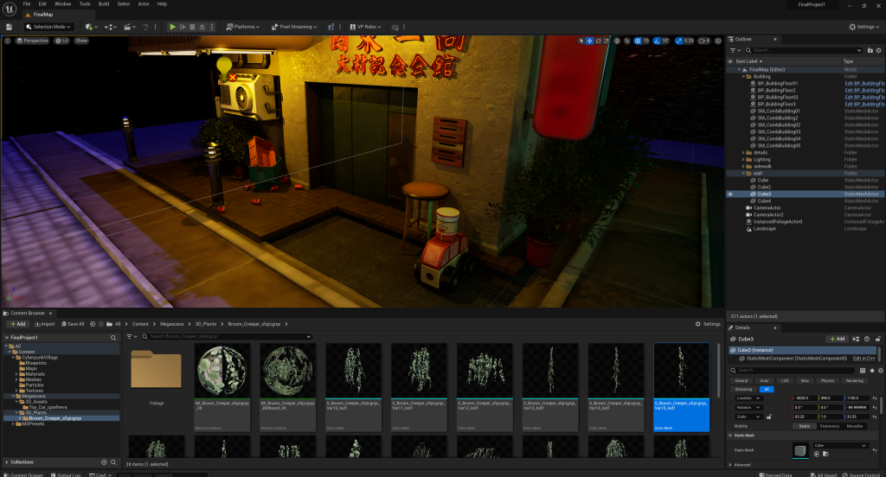The image size is (886, 477).
Task: Activate the Scale gizmo tool in viewport
Action: coord(607,41)
